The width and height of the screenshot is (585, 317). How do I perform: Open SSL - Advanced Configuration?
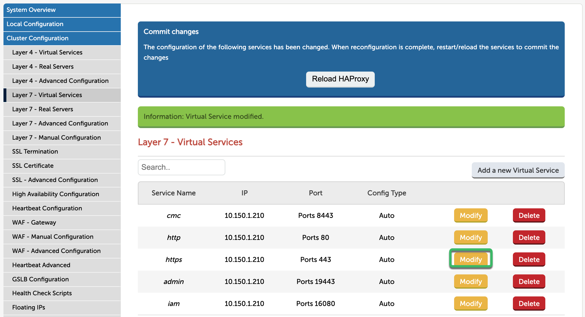[62, 180]
